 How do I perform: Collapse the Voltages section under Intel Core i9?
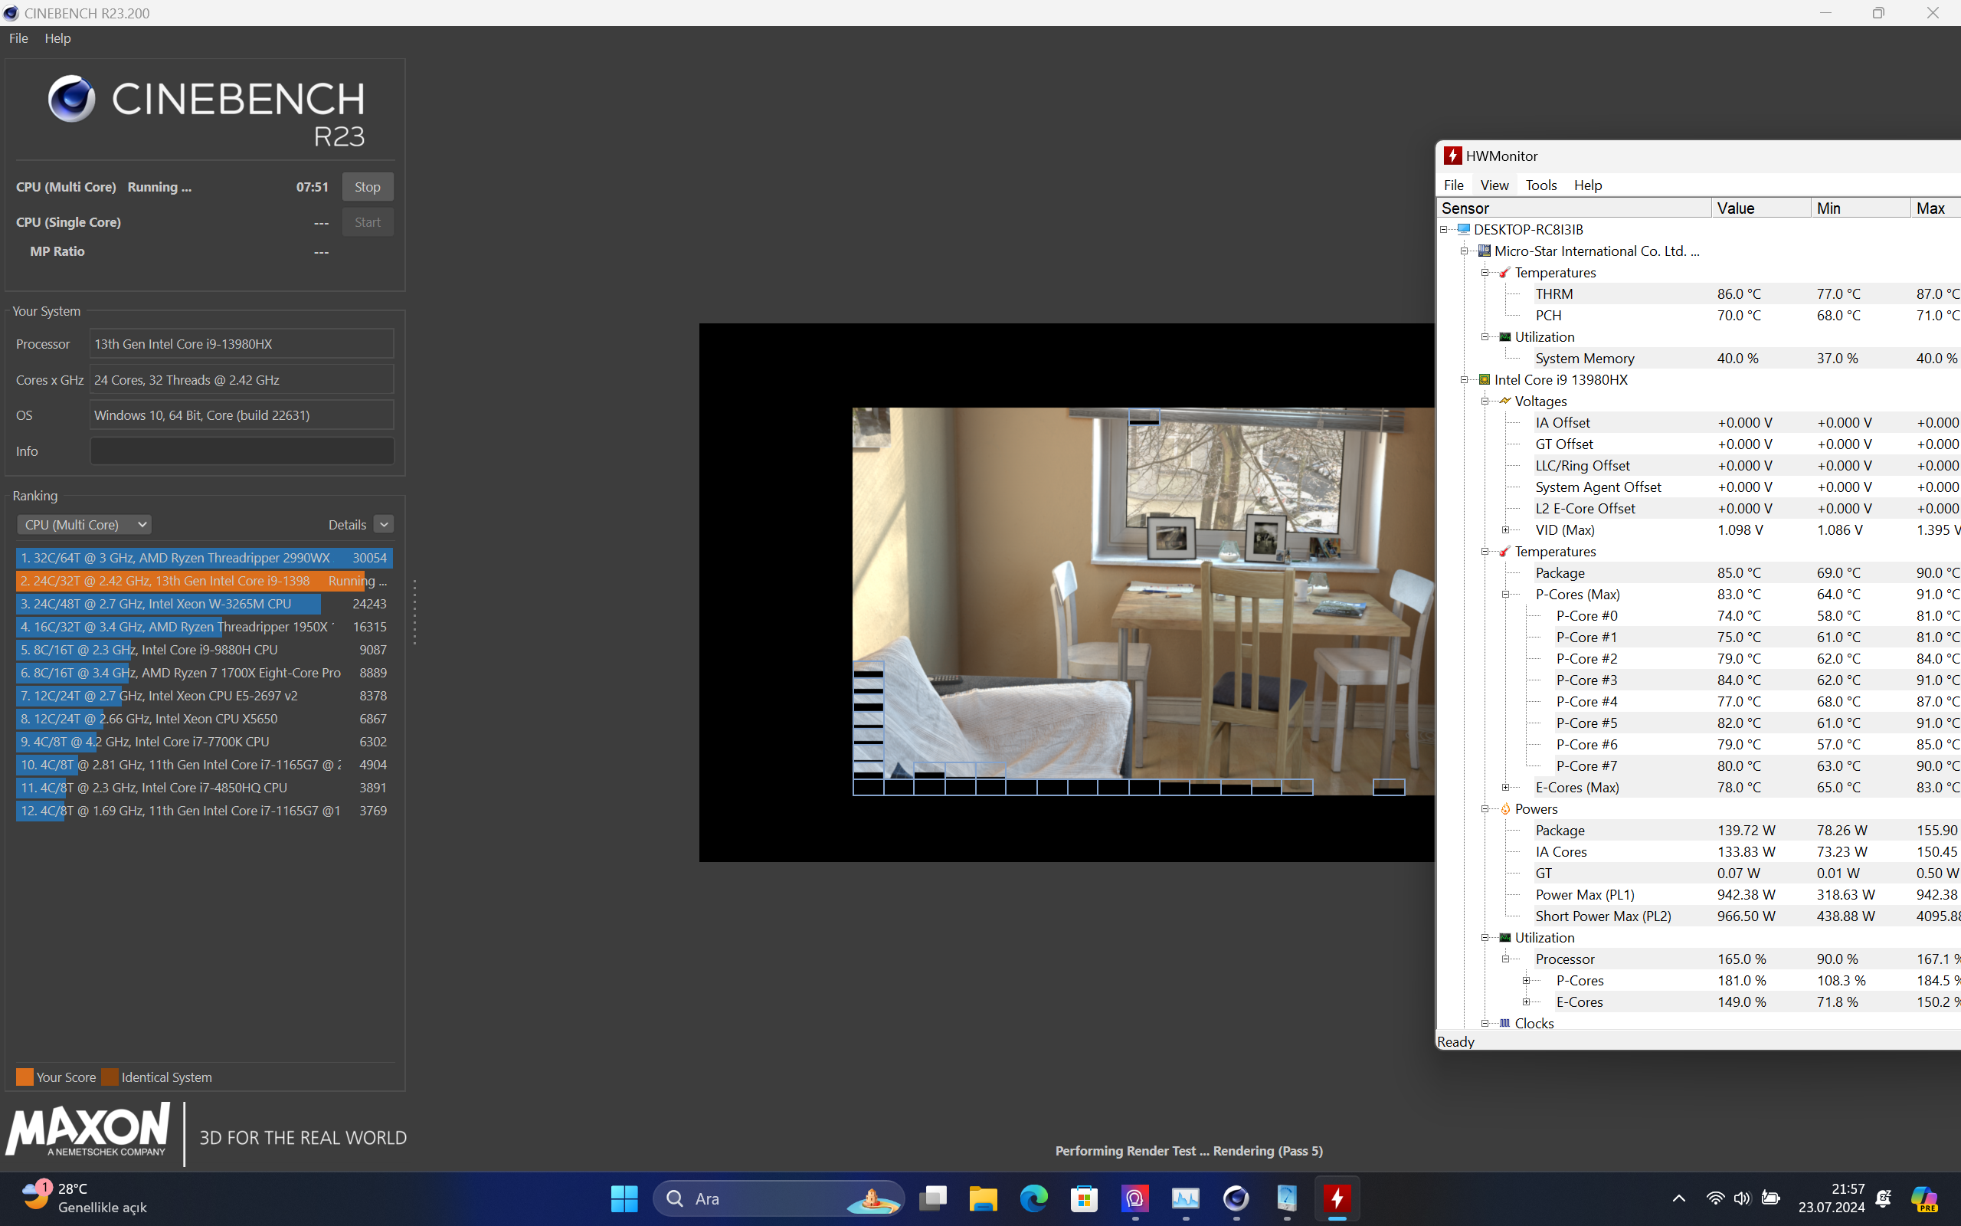point(1485,401)
